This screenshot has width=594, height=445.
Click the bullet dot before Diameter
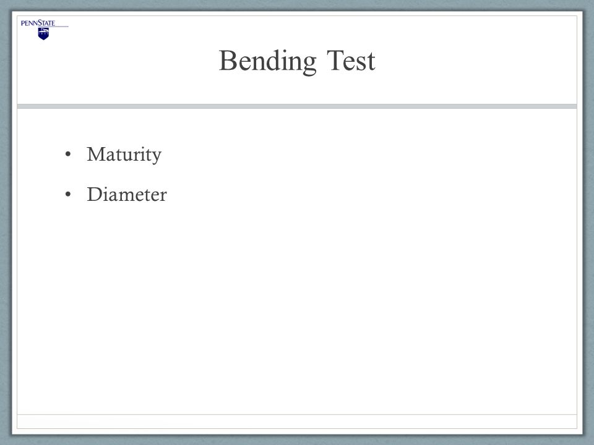(68, 194)
